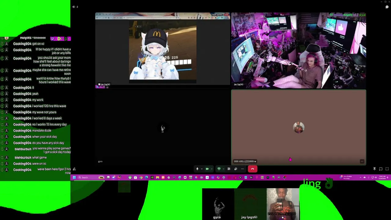Viewport: 391px width, 220px height.
Task: Select the VTuber stream tile with McDonald's cap
Action: [x=163, y=50]
